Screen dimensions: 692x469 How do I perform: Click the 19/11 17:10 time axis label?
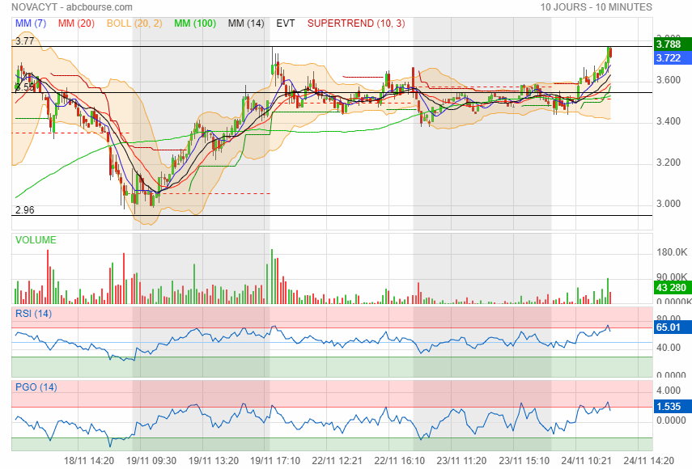coord(275,461)
